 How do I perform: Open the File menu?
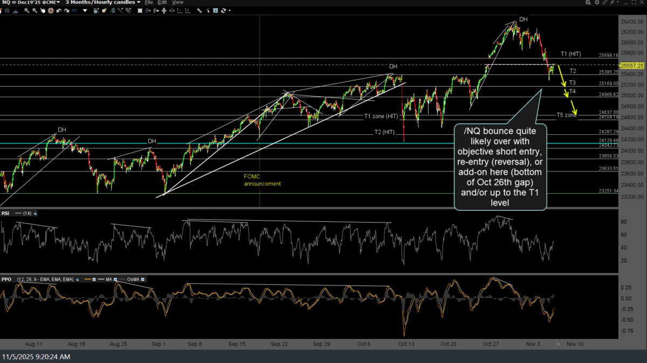[149, 3]
